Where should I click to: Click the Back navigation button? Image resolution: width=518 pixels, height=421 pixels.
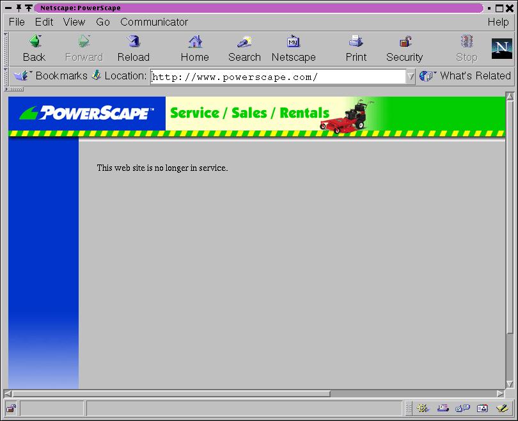point(34,49)
